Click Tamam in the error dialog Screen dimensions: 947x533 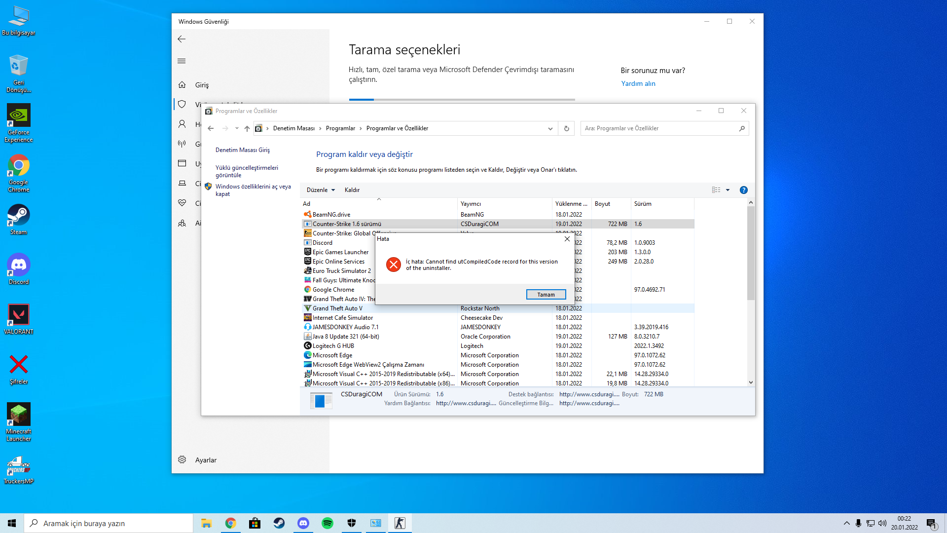[546, 295]
